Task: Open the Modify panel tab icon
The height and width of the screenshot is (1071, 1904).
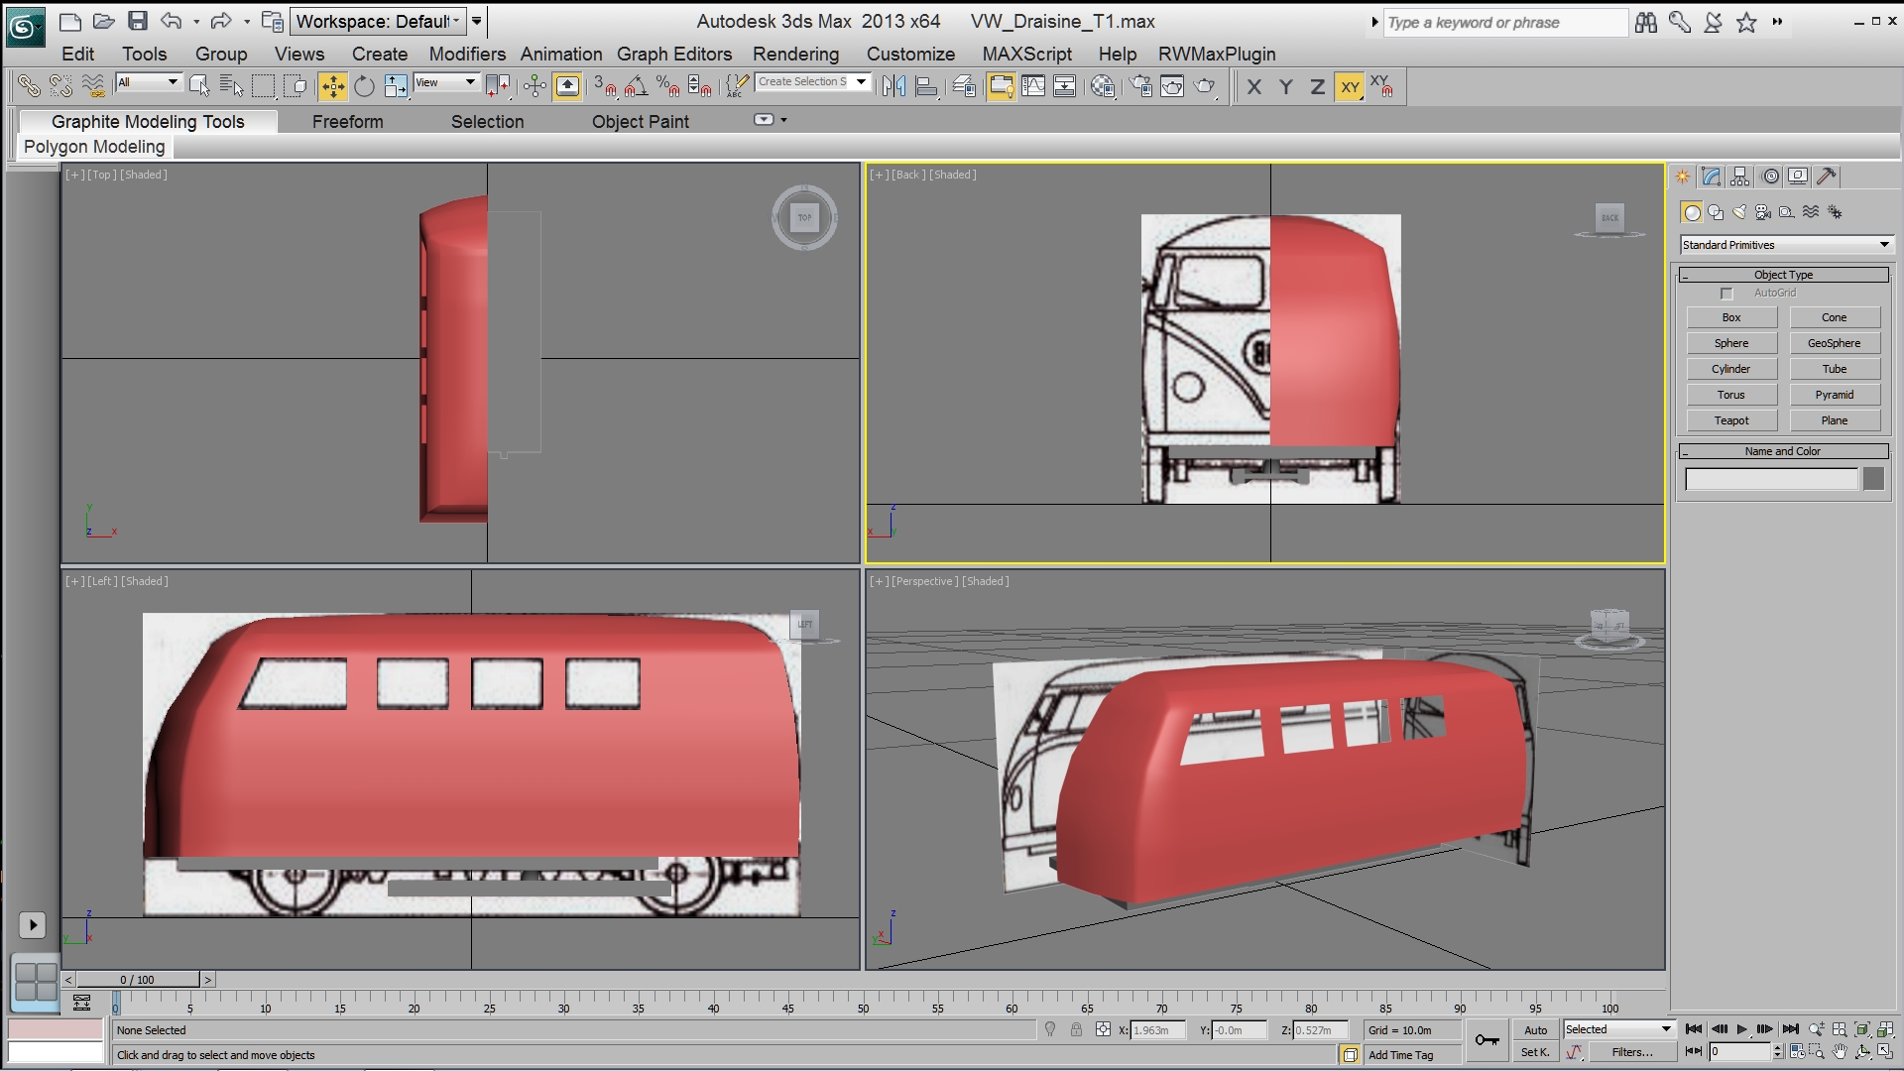Action: [x=1712, y=177]
